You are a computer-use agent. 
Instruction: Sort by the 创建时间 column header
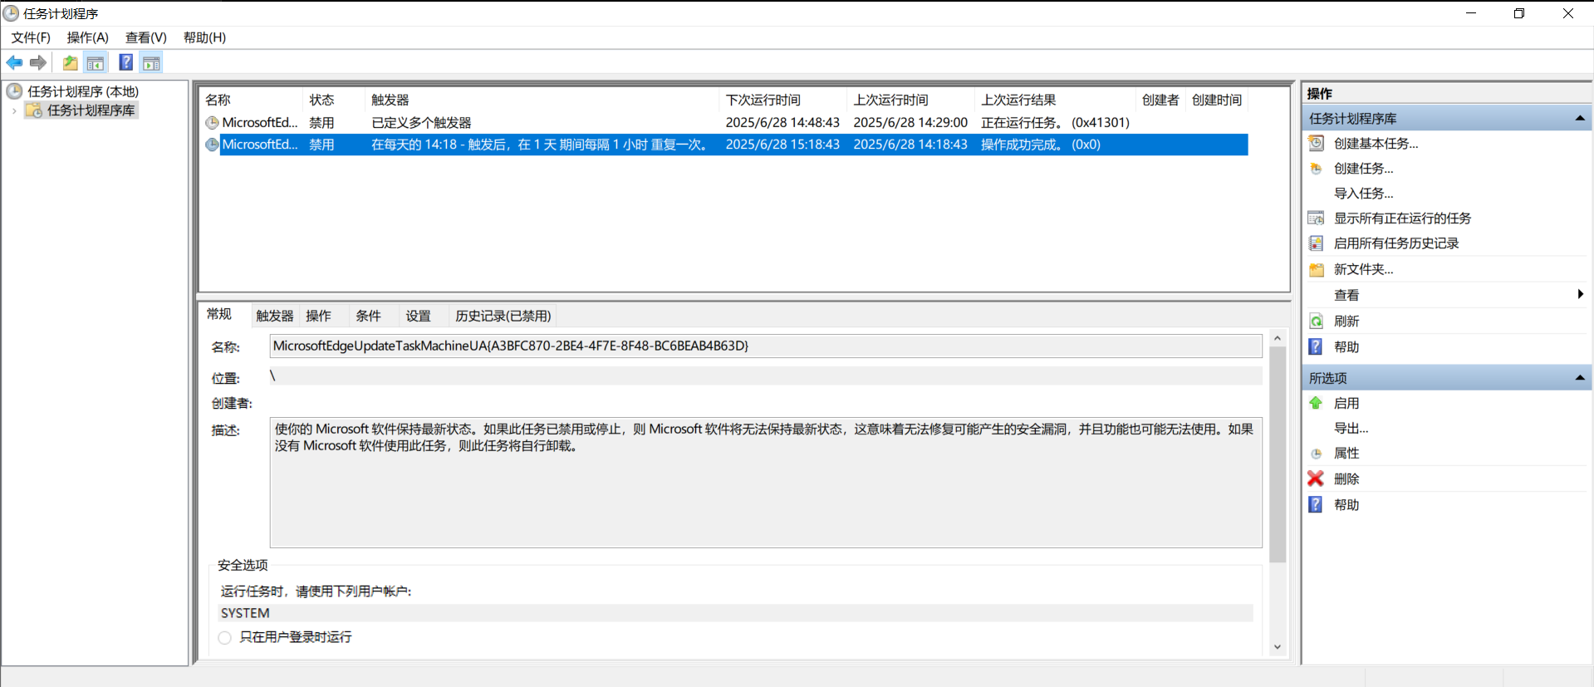[1217, 100]
